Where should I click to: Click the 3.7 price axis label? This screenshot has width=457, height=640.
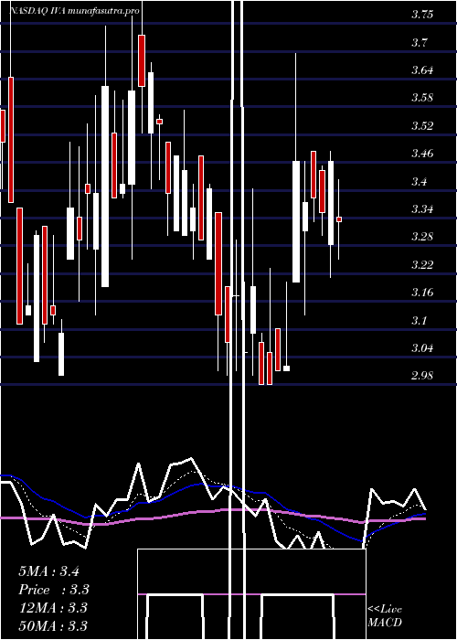click(420, 43)
